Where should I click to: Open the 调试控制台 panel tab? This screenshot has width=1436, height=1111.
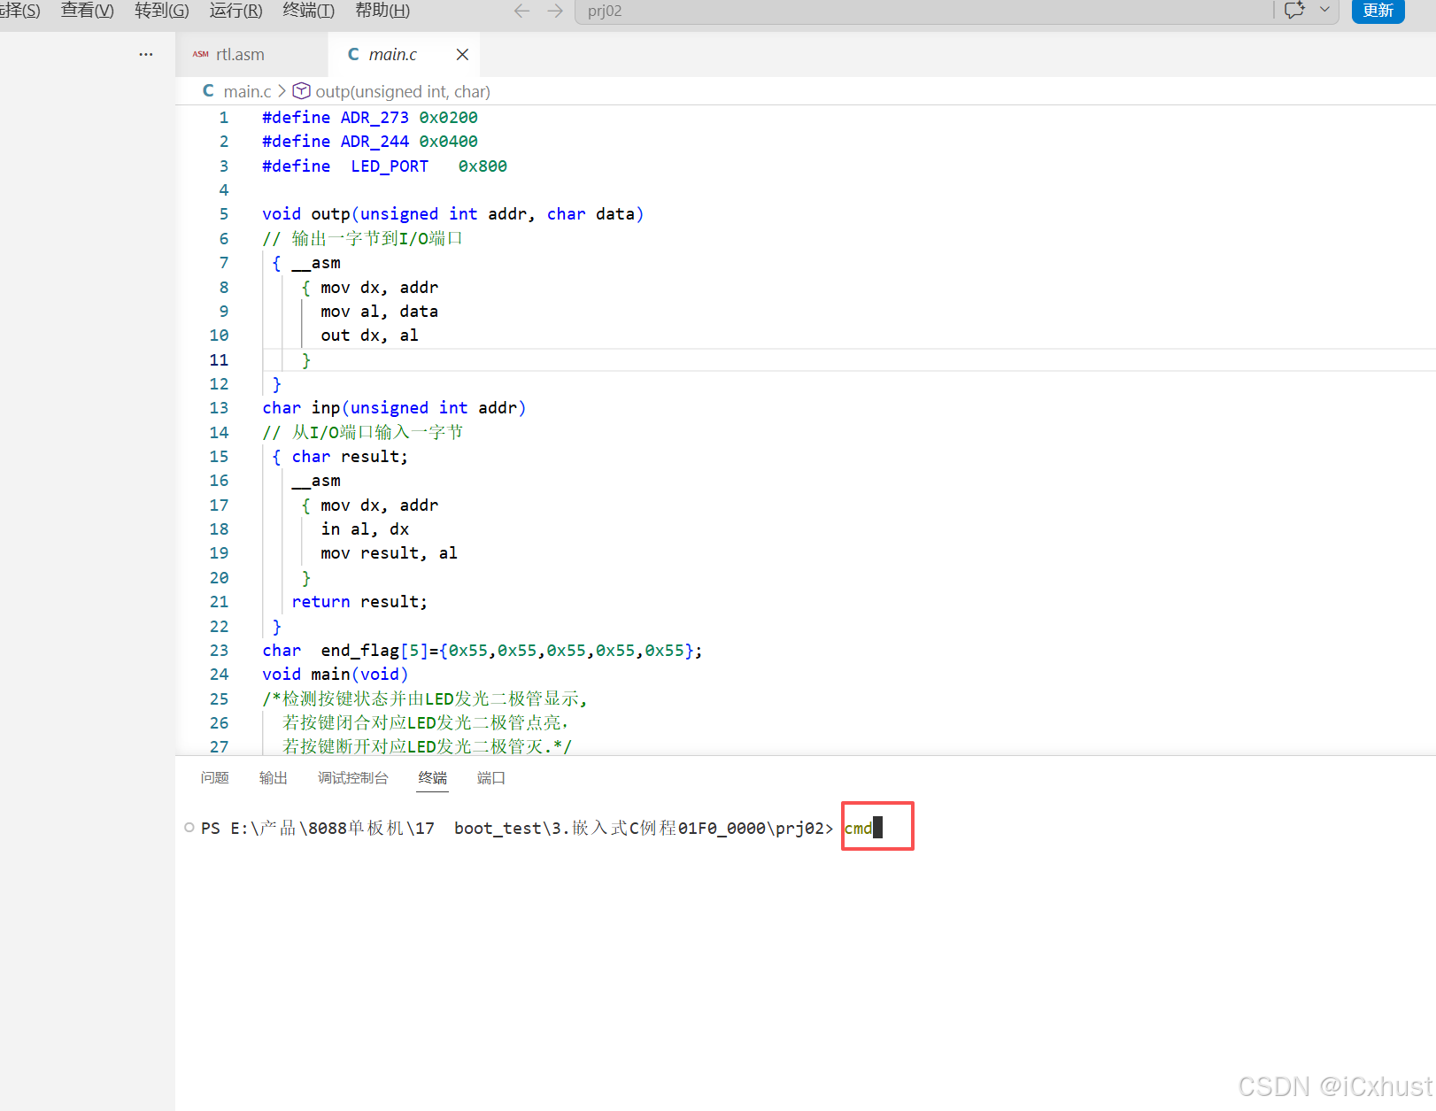click(x=353, y=778)
